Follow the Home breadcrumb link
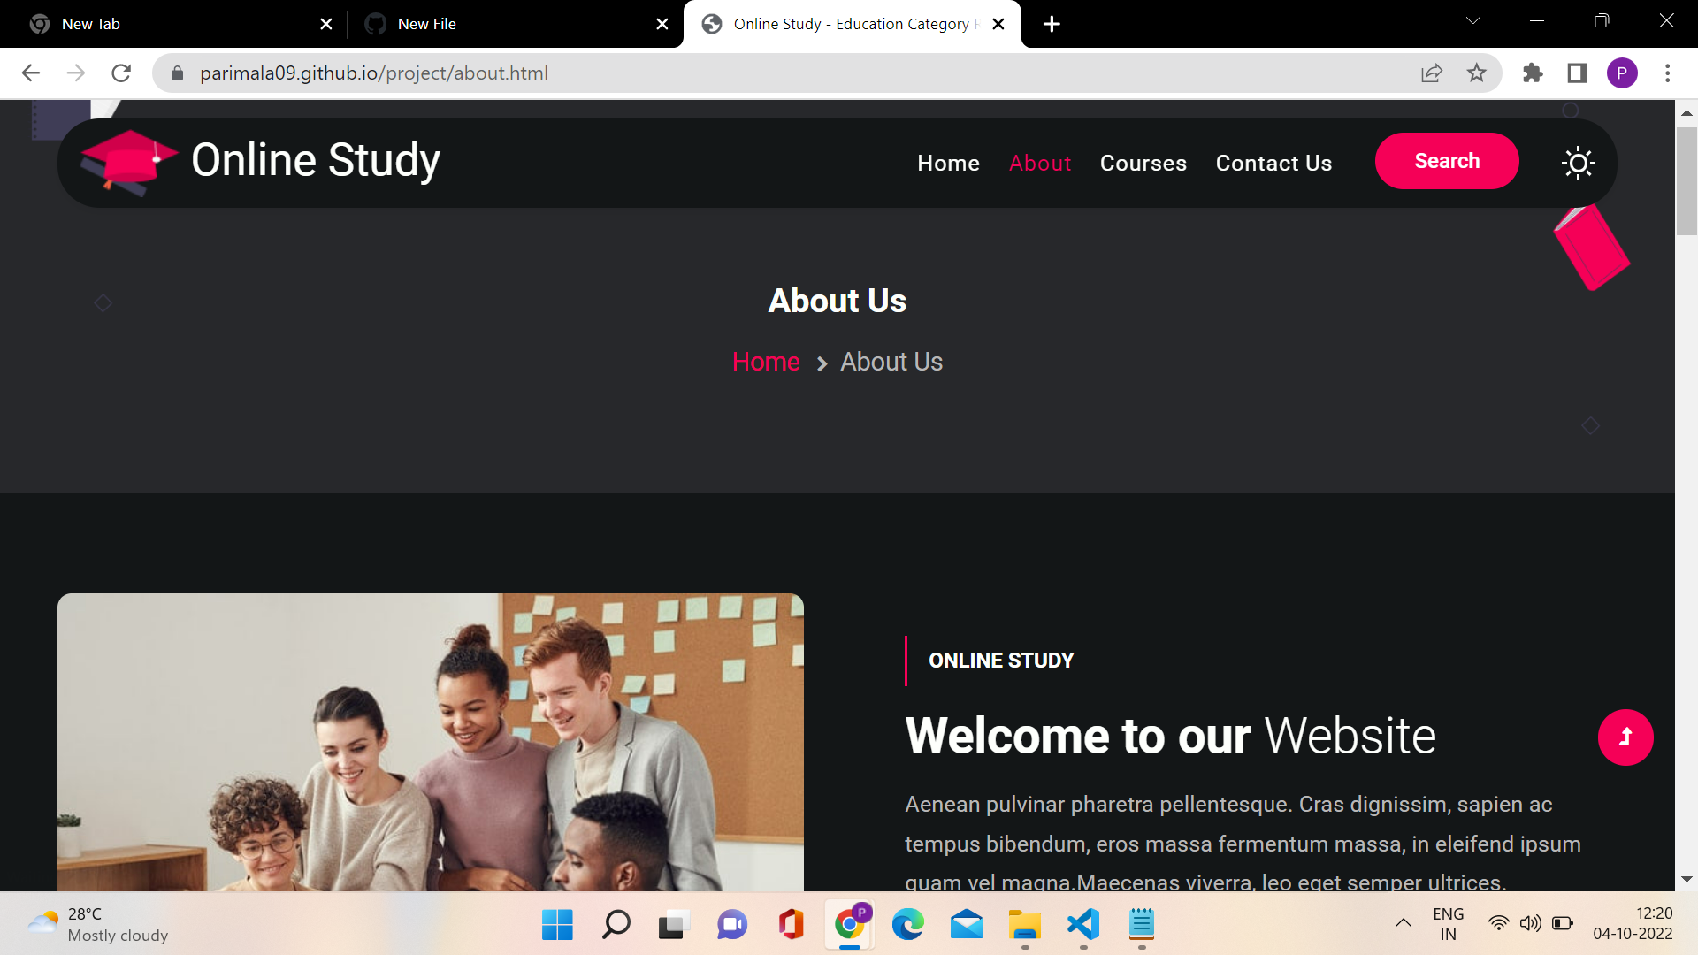Viewport: 1698px width, 955px height. 765,362
